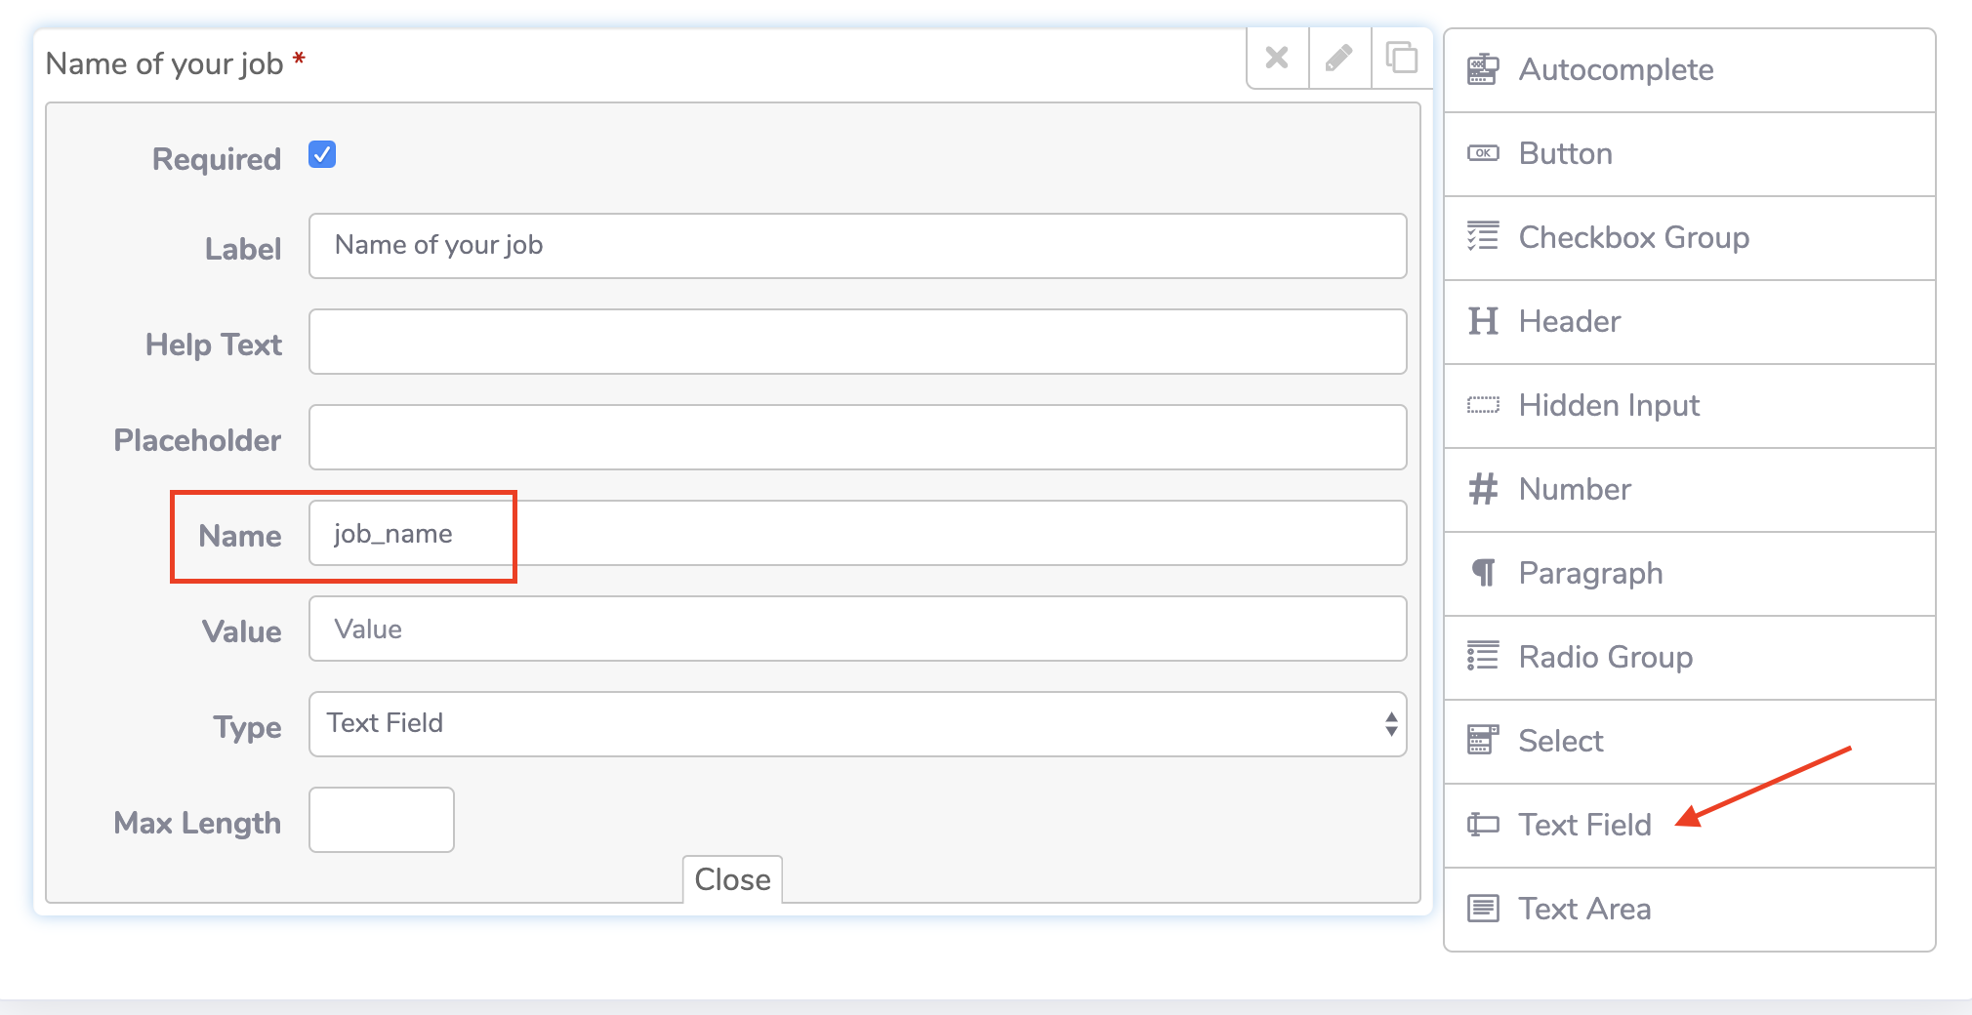
Task: Click the remove field X icon
Action: [x=1277, y=59]
